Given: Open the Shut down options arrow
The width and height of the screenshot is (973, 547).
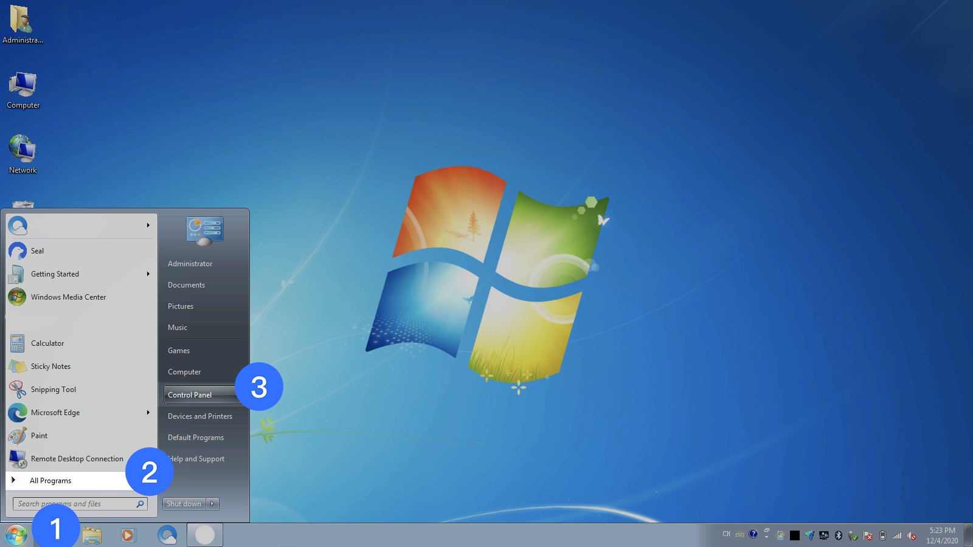Looking at the screenshot, I should (x=212, y=504).
